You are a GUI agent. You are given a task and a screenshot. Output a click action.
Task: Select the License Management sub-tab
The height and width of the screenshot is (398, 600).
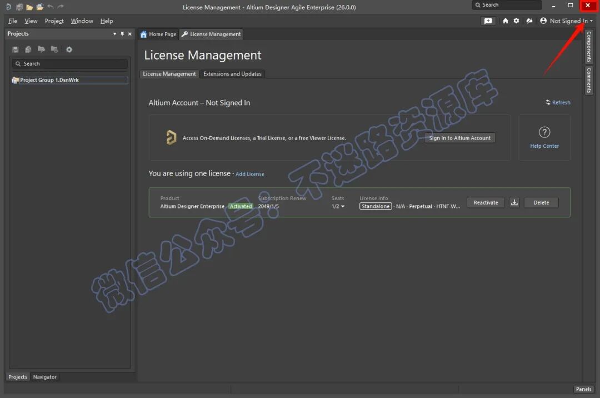tap(169, 74)
